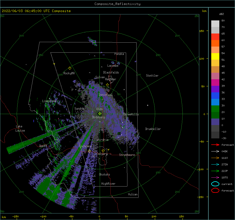This screenshot has width=235, height=220.
Task: Click the red forecast arrow in legend
Action: tap(215, 145)
